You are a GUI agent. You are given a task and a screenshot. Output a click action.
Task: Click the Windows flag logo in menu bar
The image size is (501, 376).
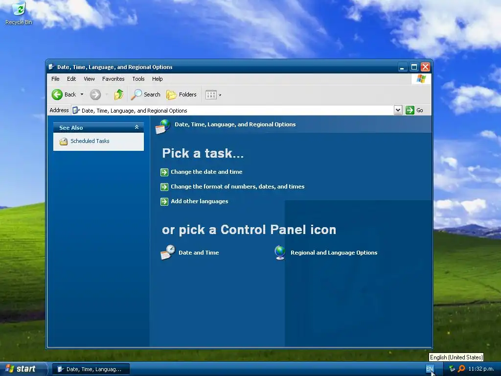[x=421, y=79]
